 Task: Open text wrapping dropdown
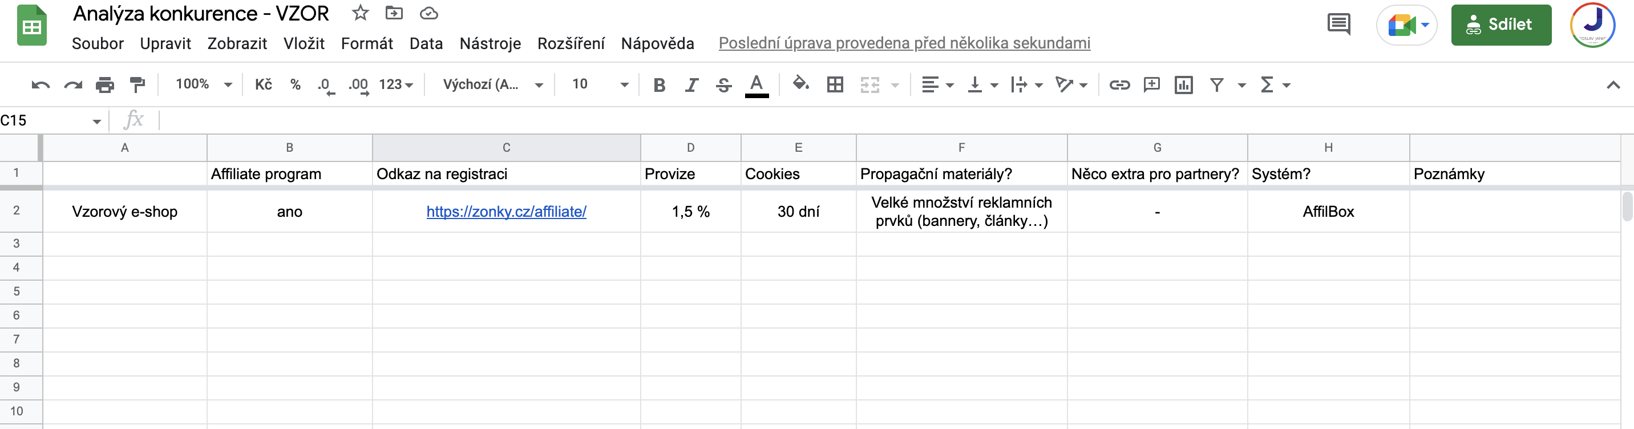point(1026,84)
